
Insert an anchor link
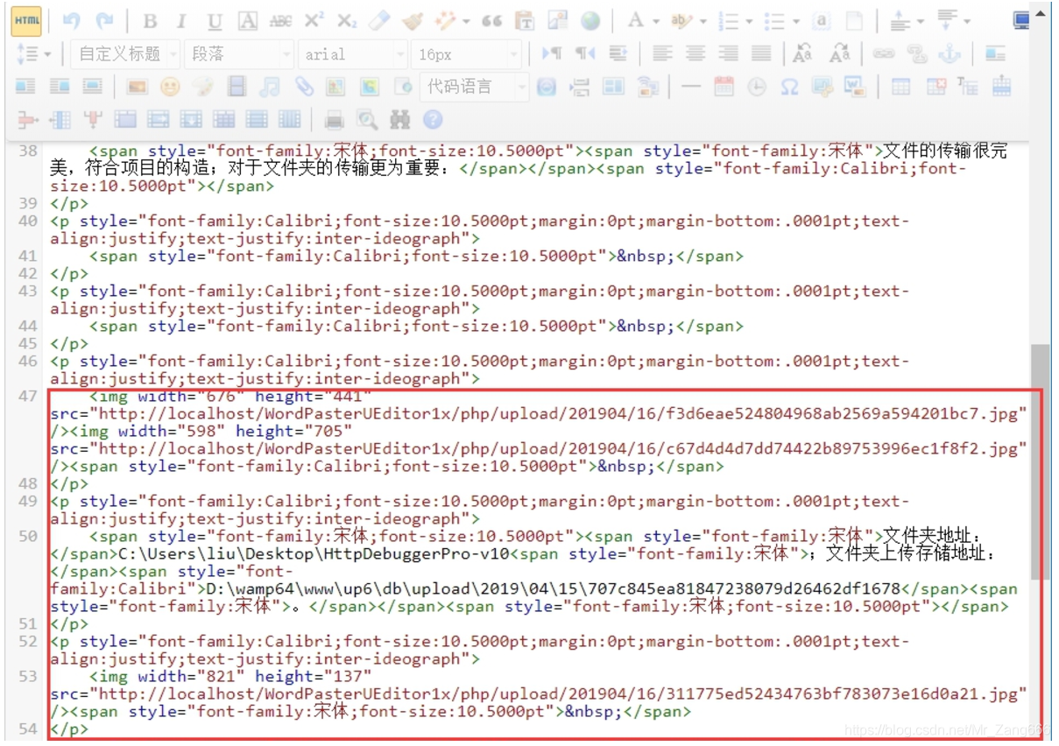coord(950,54)
